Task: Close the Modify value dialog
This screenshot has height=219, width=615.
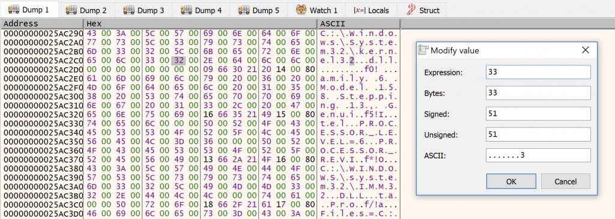Action: click(x=586, y=50)
